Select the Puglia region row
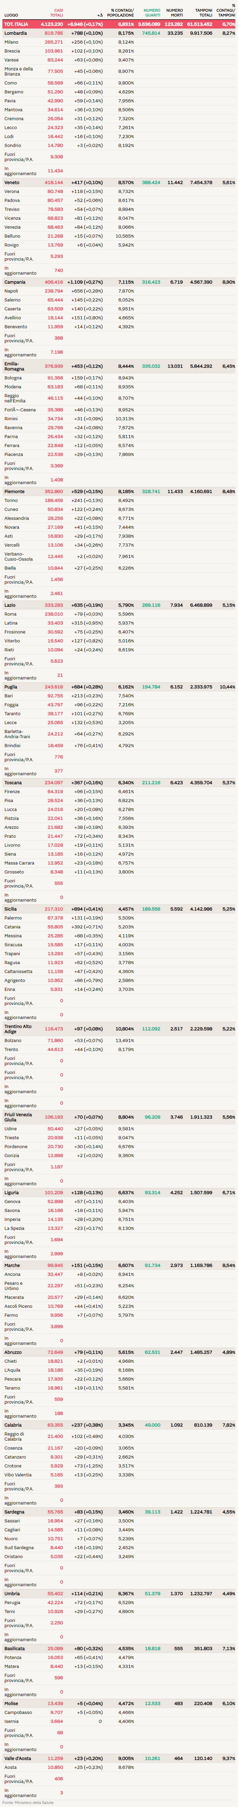This screenshot has height=1807, width=238. tap(11, 687)
